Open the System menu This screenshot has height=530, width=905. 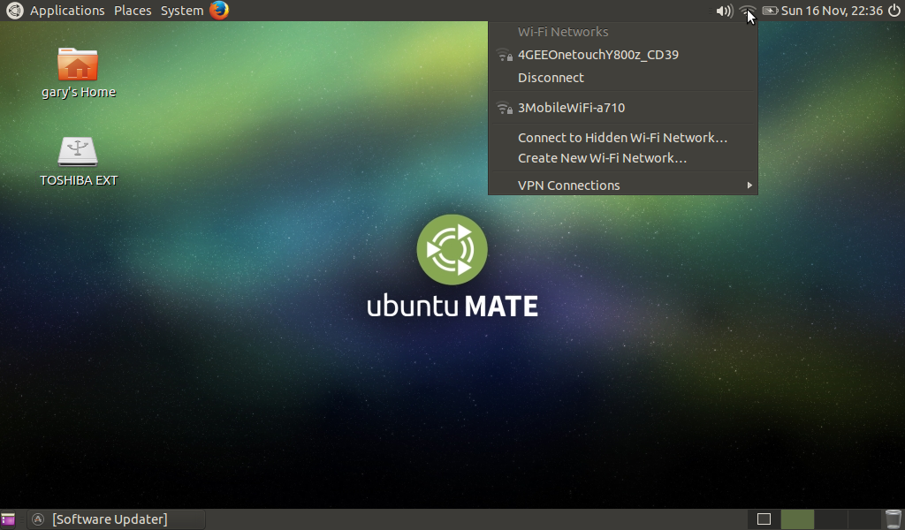coord(182,11)
